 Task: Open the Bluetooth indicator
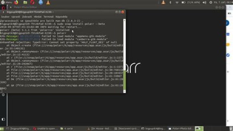(171, 2)
